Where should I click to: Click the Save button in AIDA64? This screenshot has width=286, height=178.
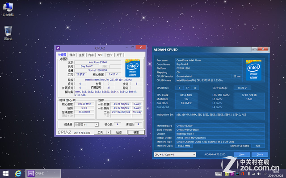[x=242, y=154]
